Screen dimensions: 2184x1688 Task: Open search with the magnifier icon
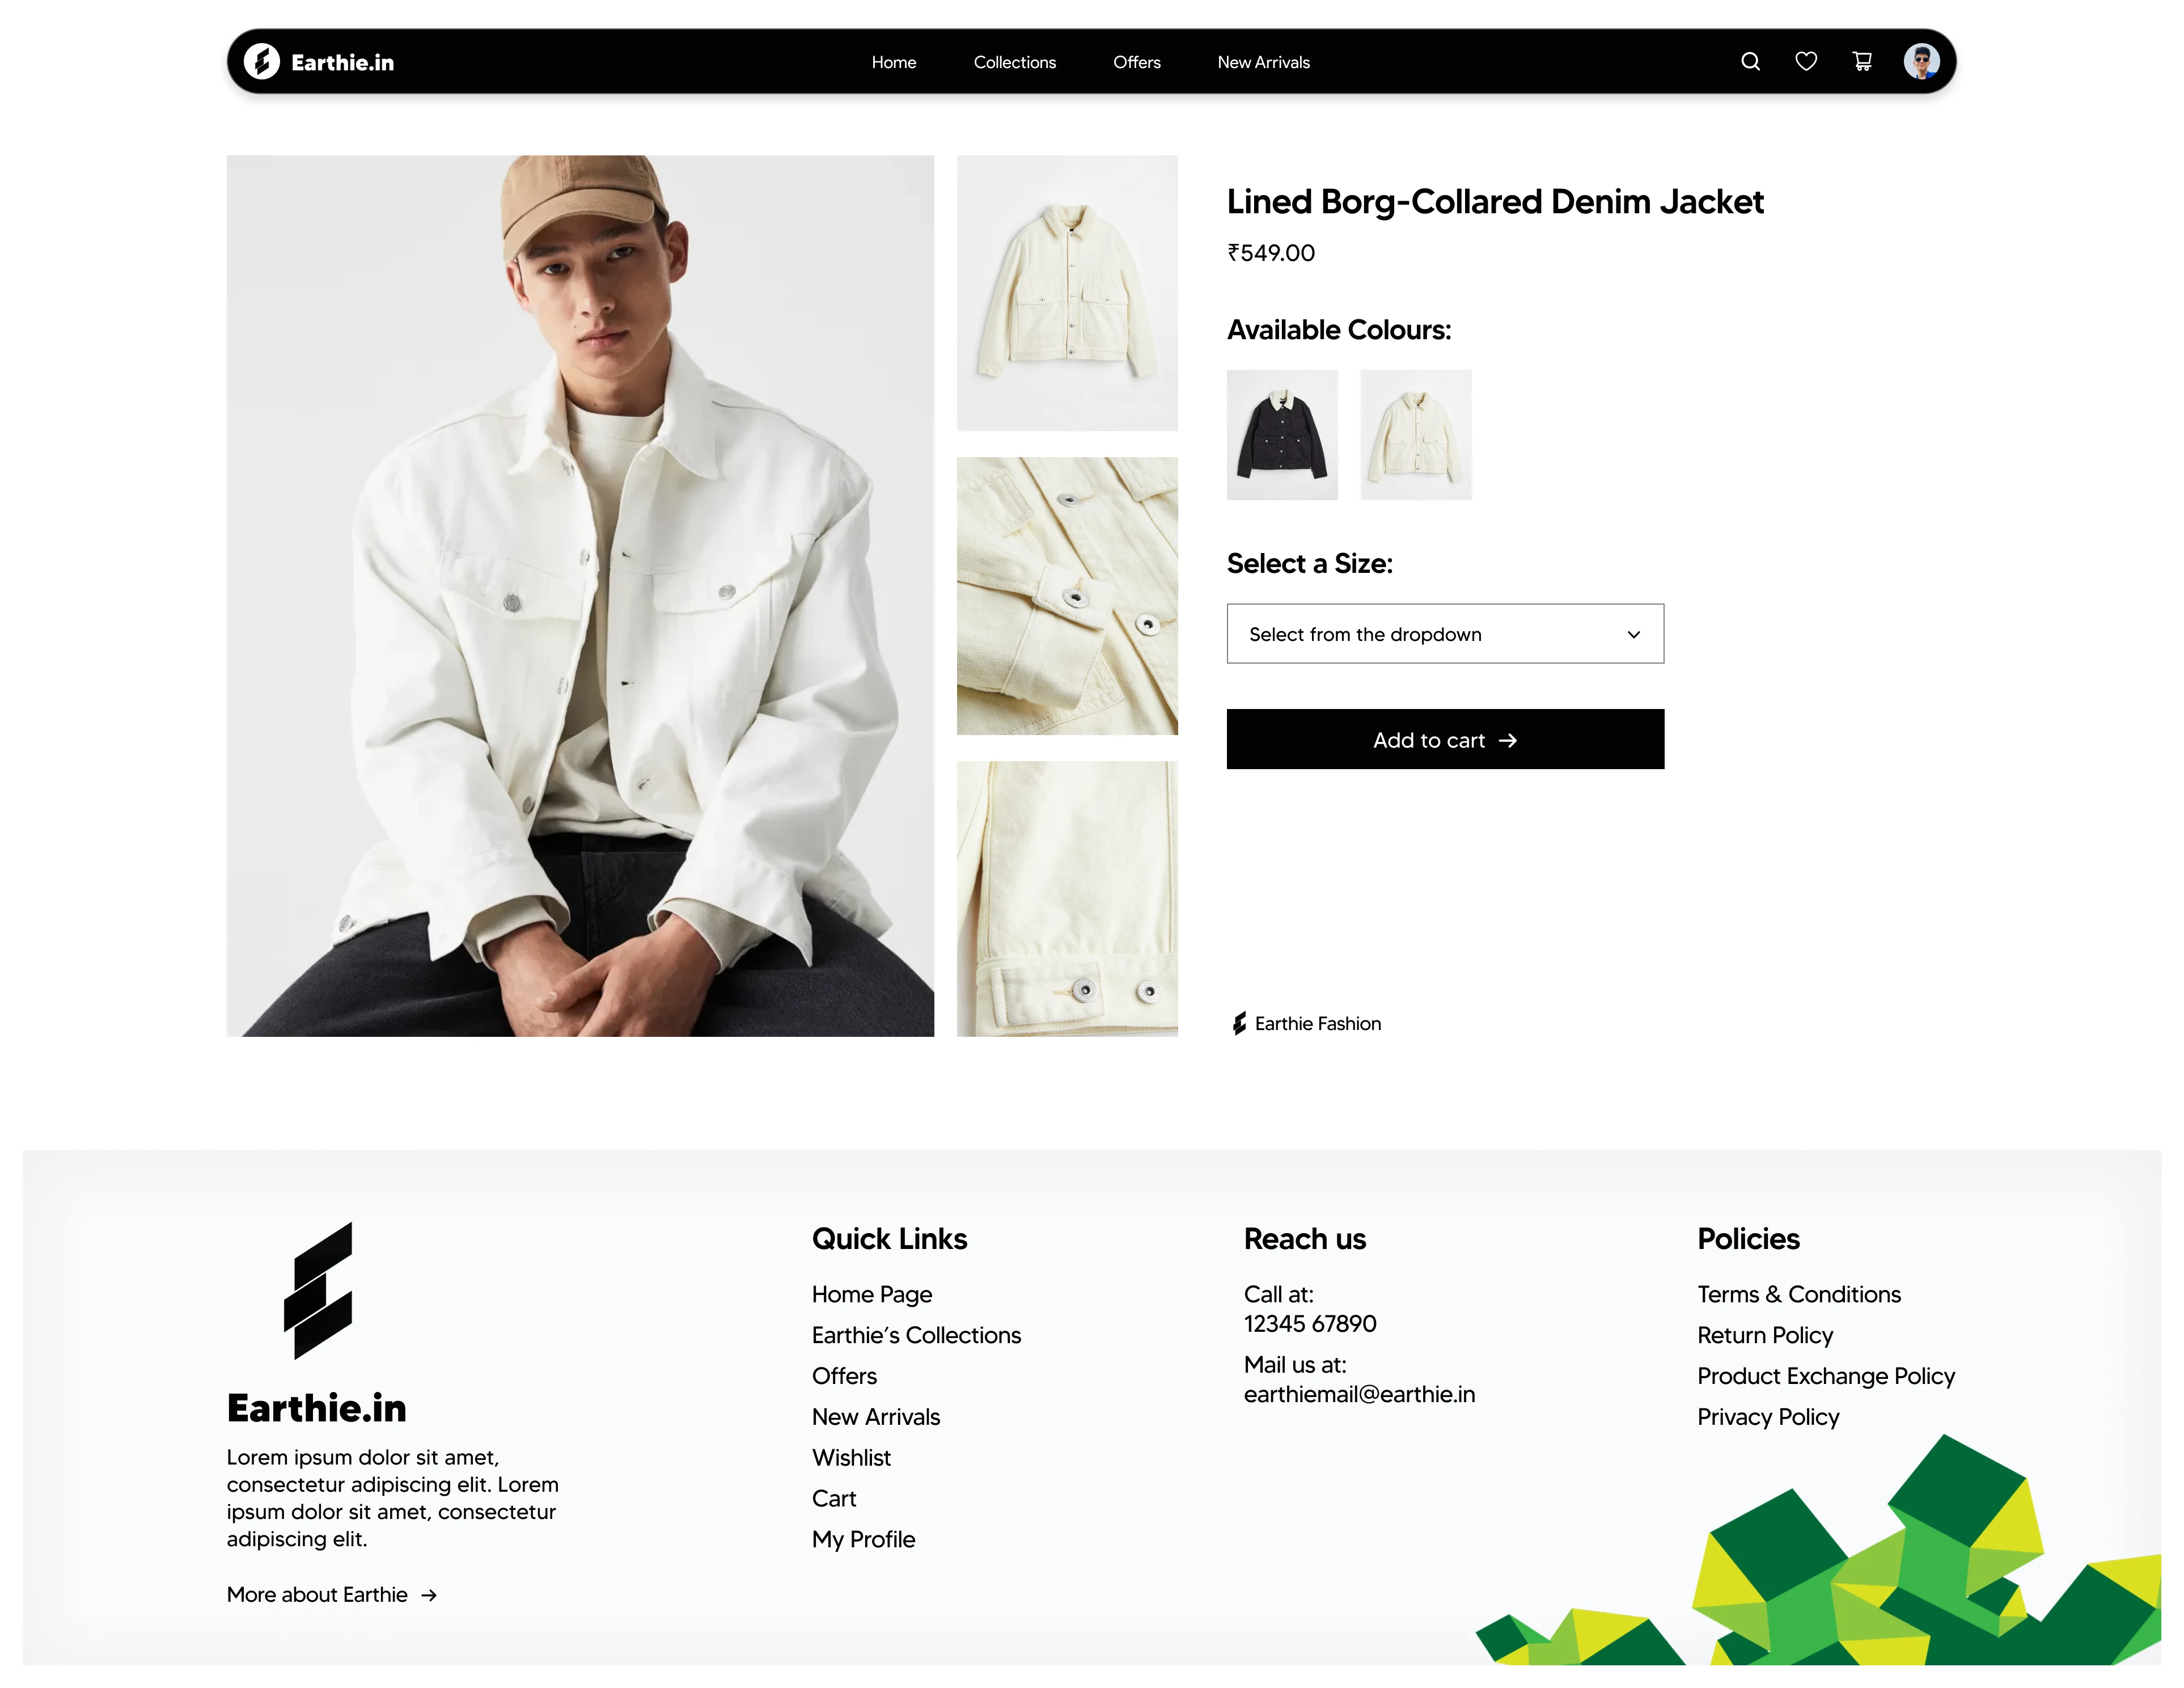(x=1750, y=62)
